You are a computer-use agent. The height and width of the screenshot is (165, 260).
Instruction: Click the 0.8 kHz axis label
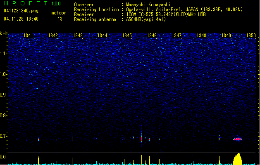[x=4, y=115]
